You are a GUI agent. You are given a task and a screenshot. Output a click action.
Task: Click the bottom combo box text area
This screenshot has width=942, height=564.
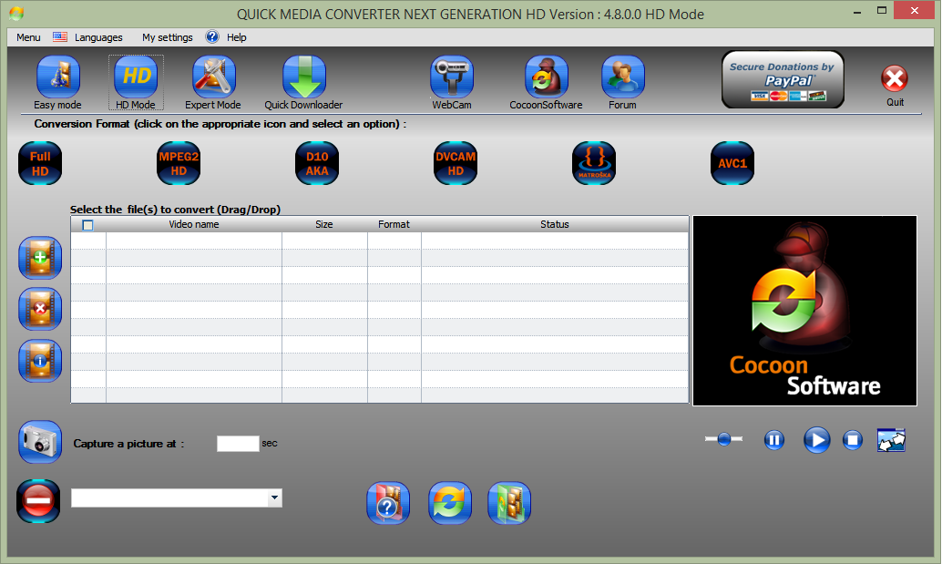coord(169,497)
